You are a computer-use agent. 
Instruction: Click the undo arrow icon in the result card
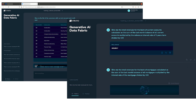[170, 53]
